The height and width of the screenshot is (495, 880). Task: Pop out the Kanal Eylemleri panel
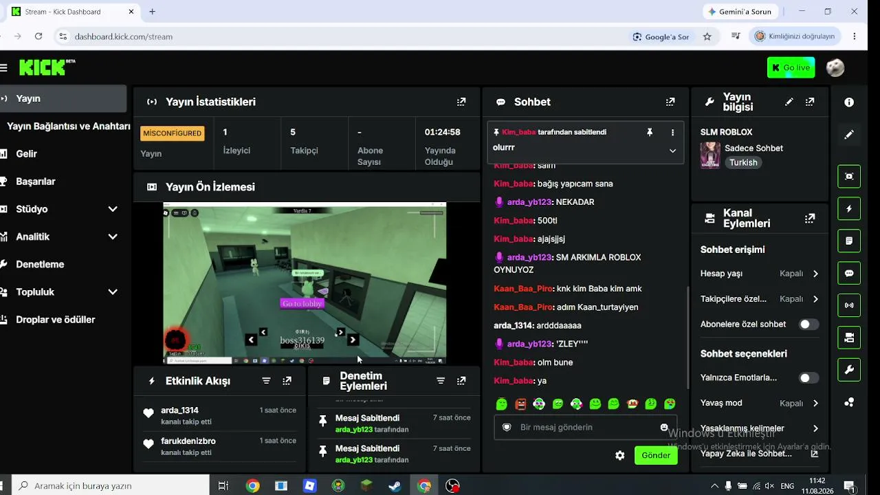[x=810, y=219]
